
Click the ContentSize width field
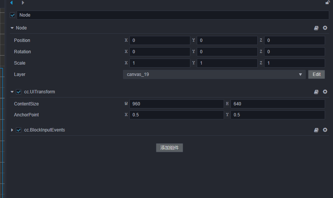[177, 104]
